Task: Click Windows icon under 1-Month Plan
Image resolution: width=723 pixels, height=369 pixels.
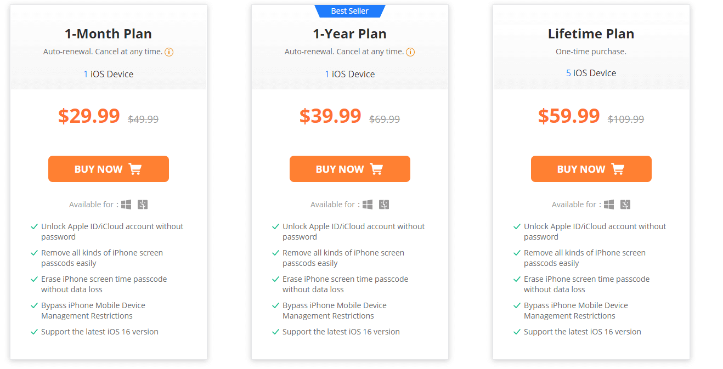Action: tap(126, 205)
